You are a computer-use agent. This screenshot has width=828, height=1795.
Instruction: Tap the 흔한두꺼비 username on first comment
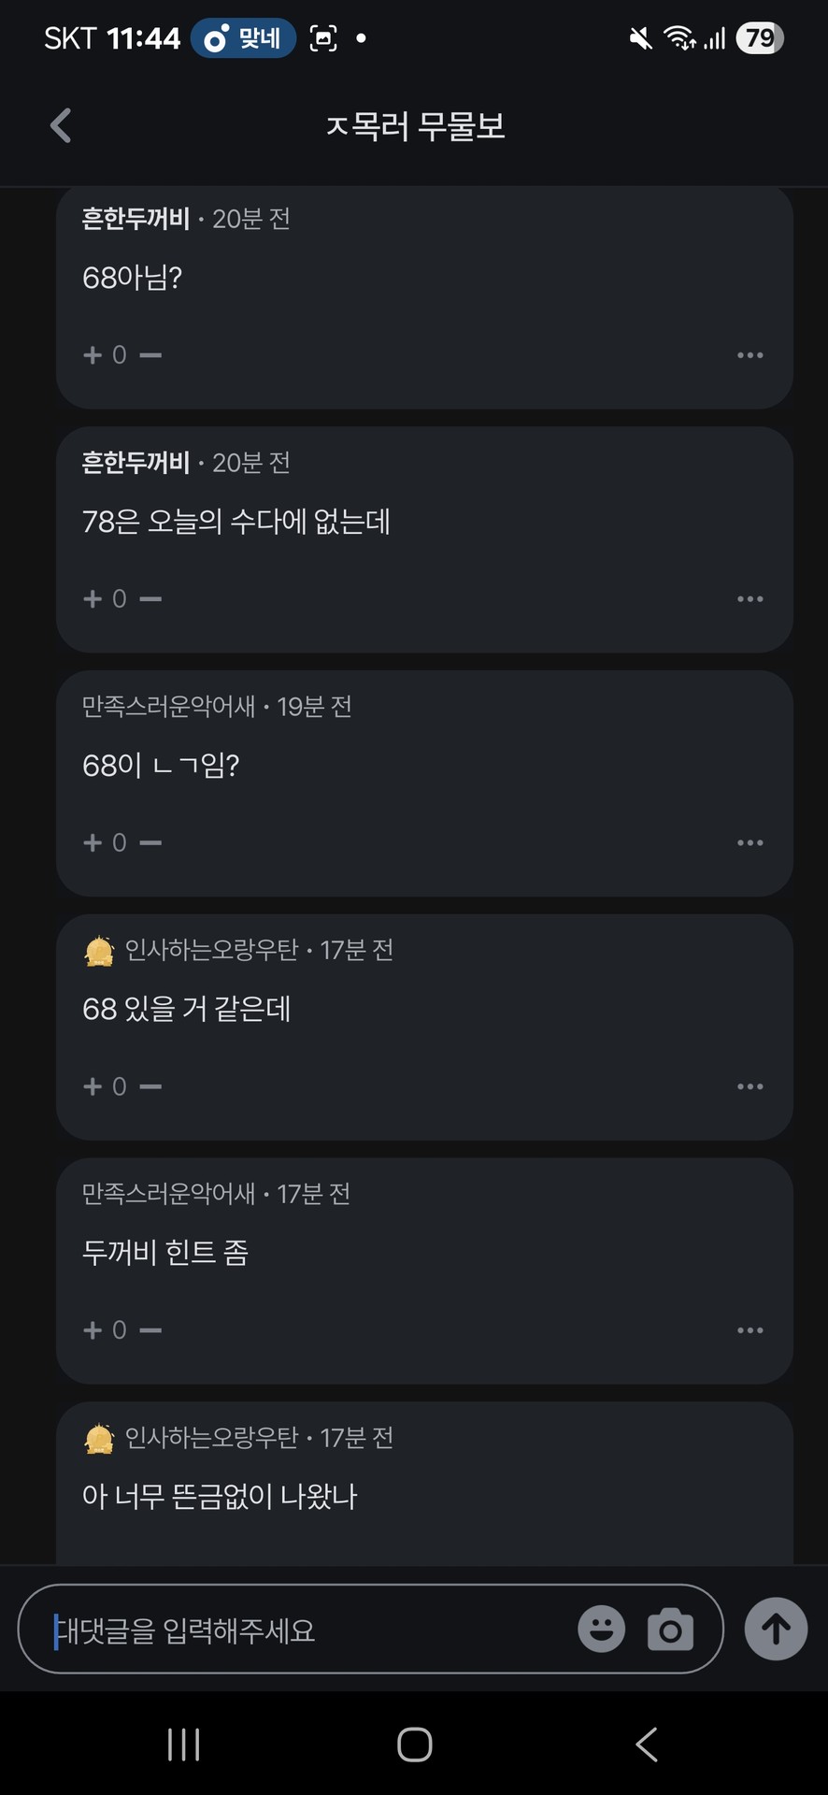click(x=136, y=219)
